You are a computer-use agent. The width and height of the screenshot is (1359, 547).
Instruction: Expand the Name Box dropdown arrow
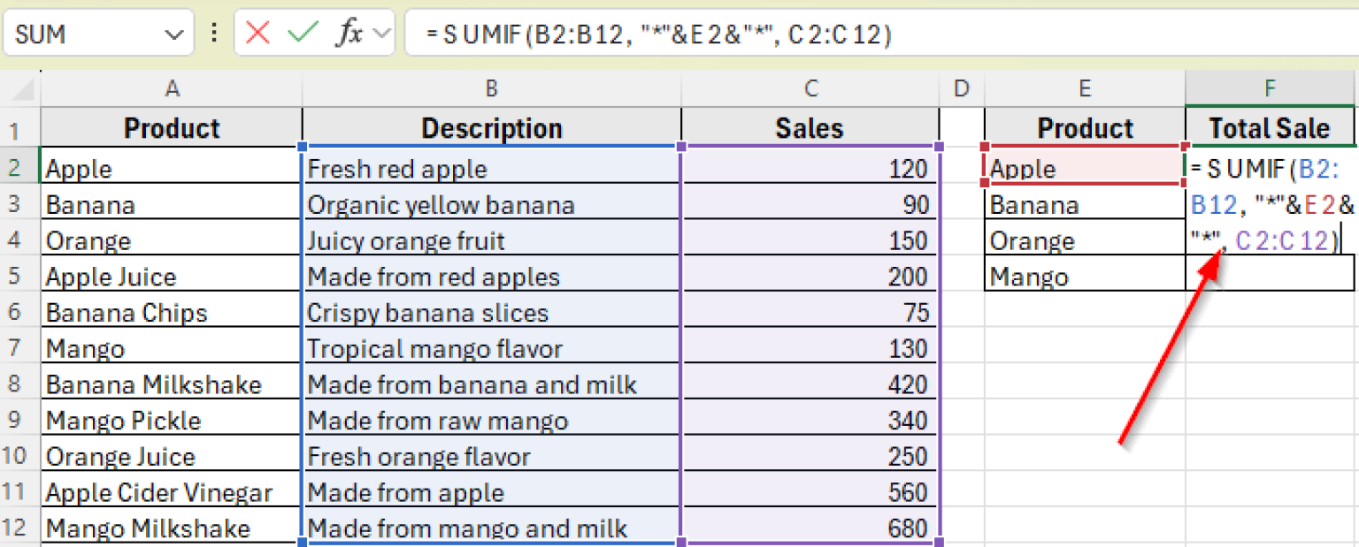click(173, 35)
